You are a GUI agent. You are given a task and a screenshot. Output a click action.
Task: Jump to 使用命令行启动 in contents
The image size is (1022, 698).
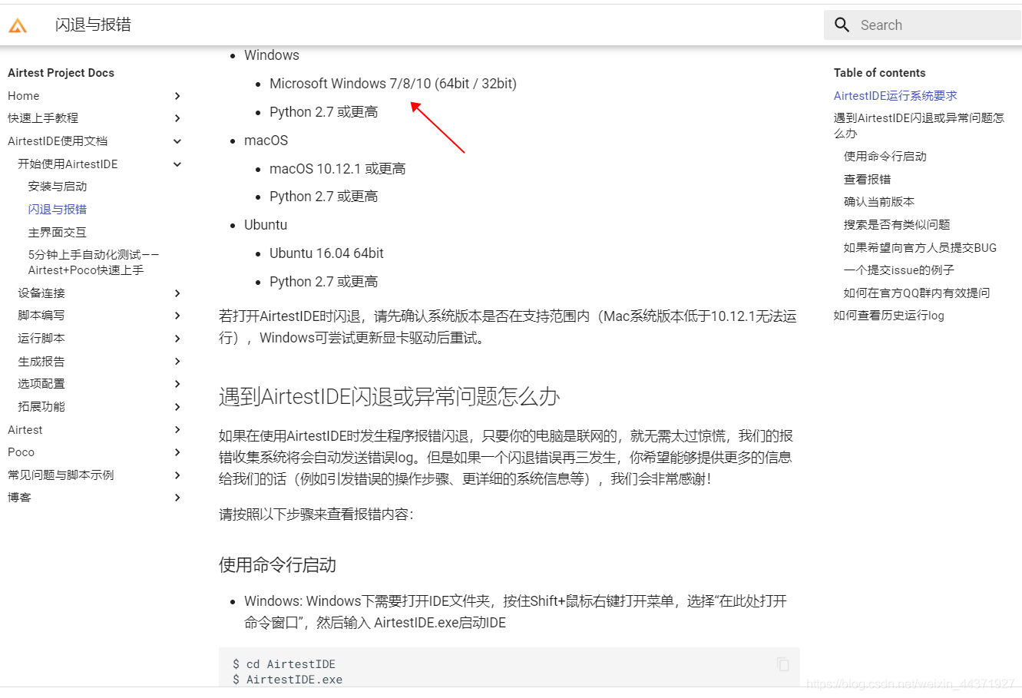click(x=885, y=157)
